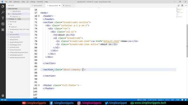This screenshot has width=188, height=105.
Task: Expand the folded footer block on line 92
Action: pos(39,85)
